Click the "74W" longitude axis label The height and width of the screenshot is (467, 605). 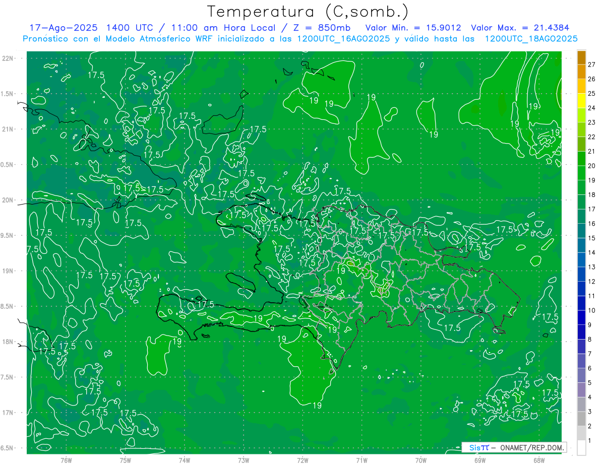pyautogui.click(x=185, y=460)
